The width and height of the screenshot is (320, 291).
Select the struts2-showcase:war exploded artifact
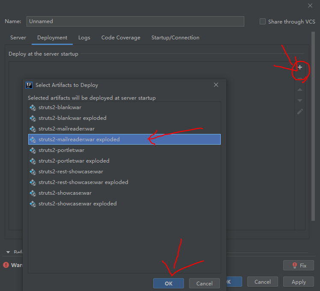tap(124, 204)
